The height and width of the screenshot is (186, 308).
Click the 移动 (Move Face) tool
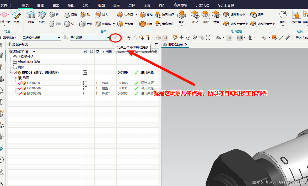pyautogui.click(x=195, y=17)
